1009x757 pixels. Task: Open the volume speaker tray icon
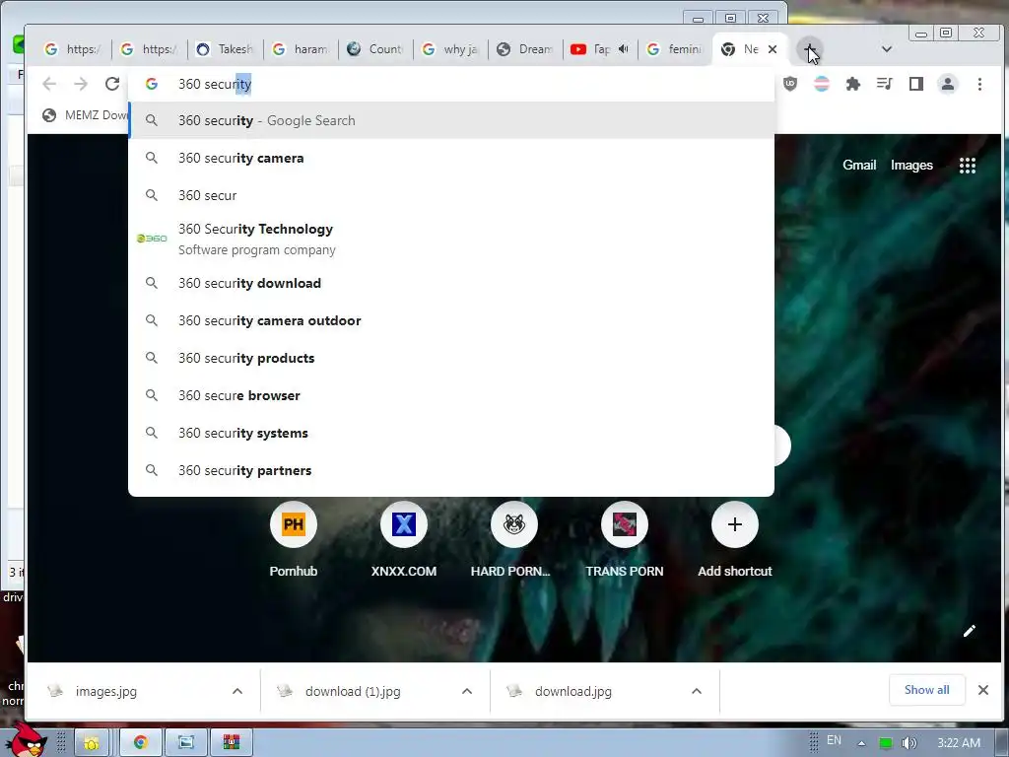point(909,743)
